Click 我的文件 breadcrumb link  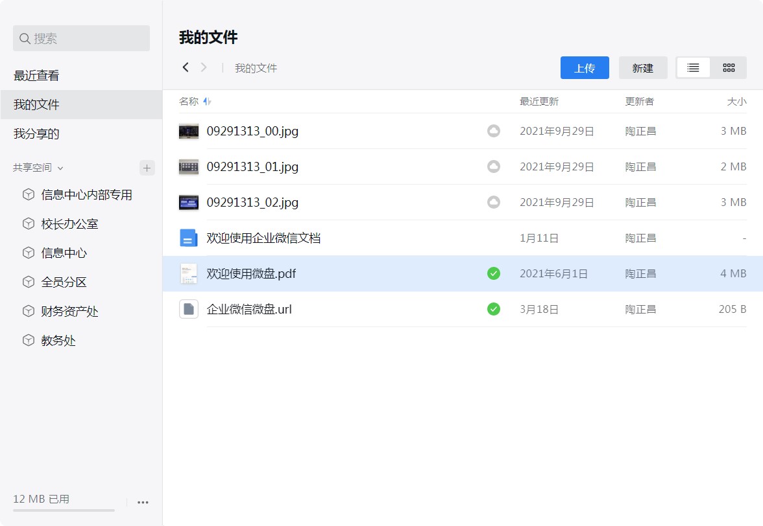256,68
